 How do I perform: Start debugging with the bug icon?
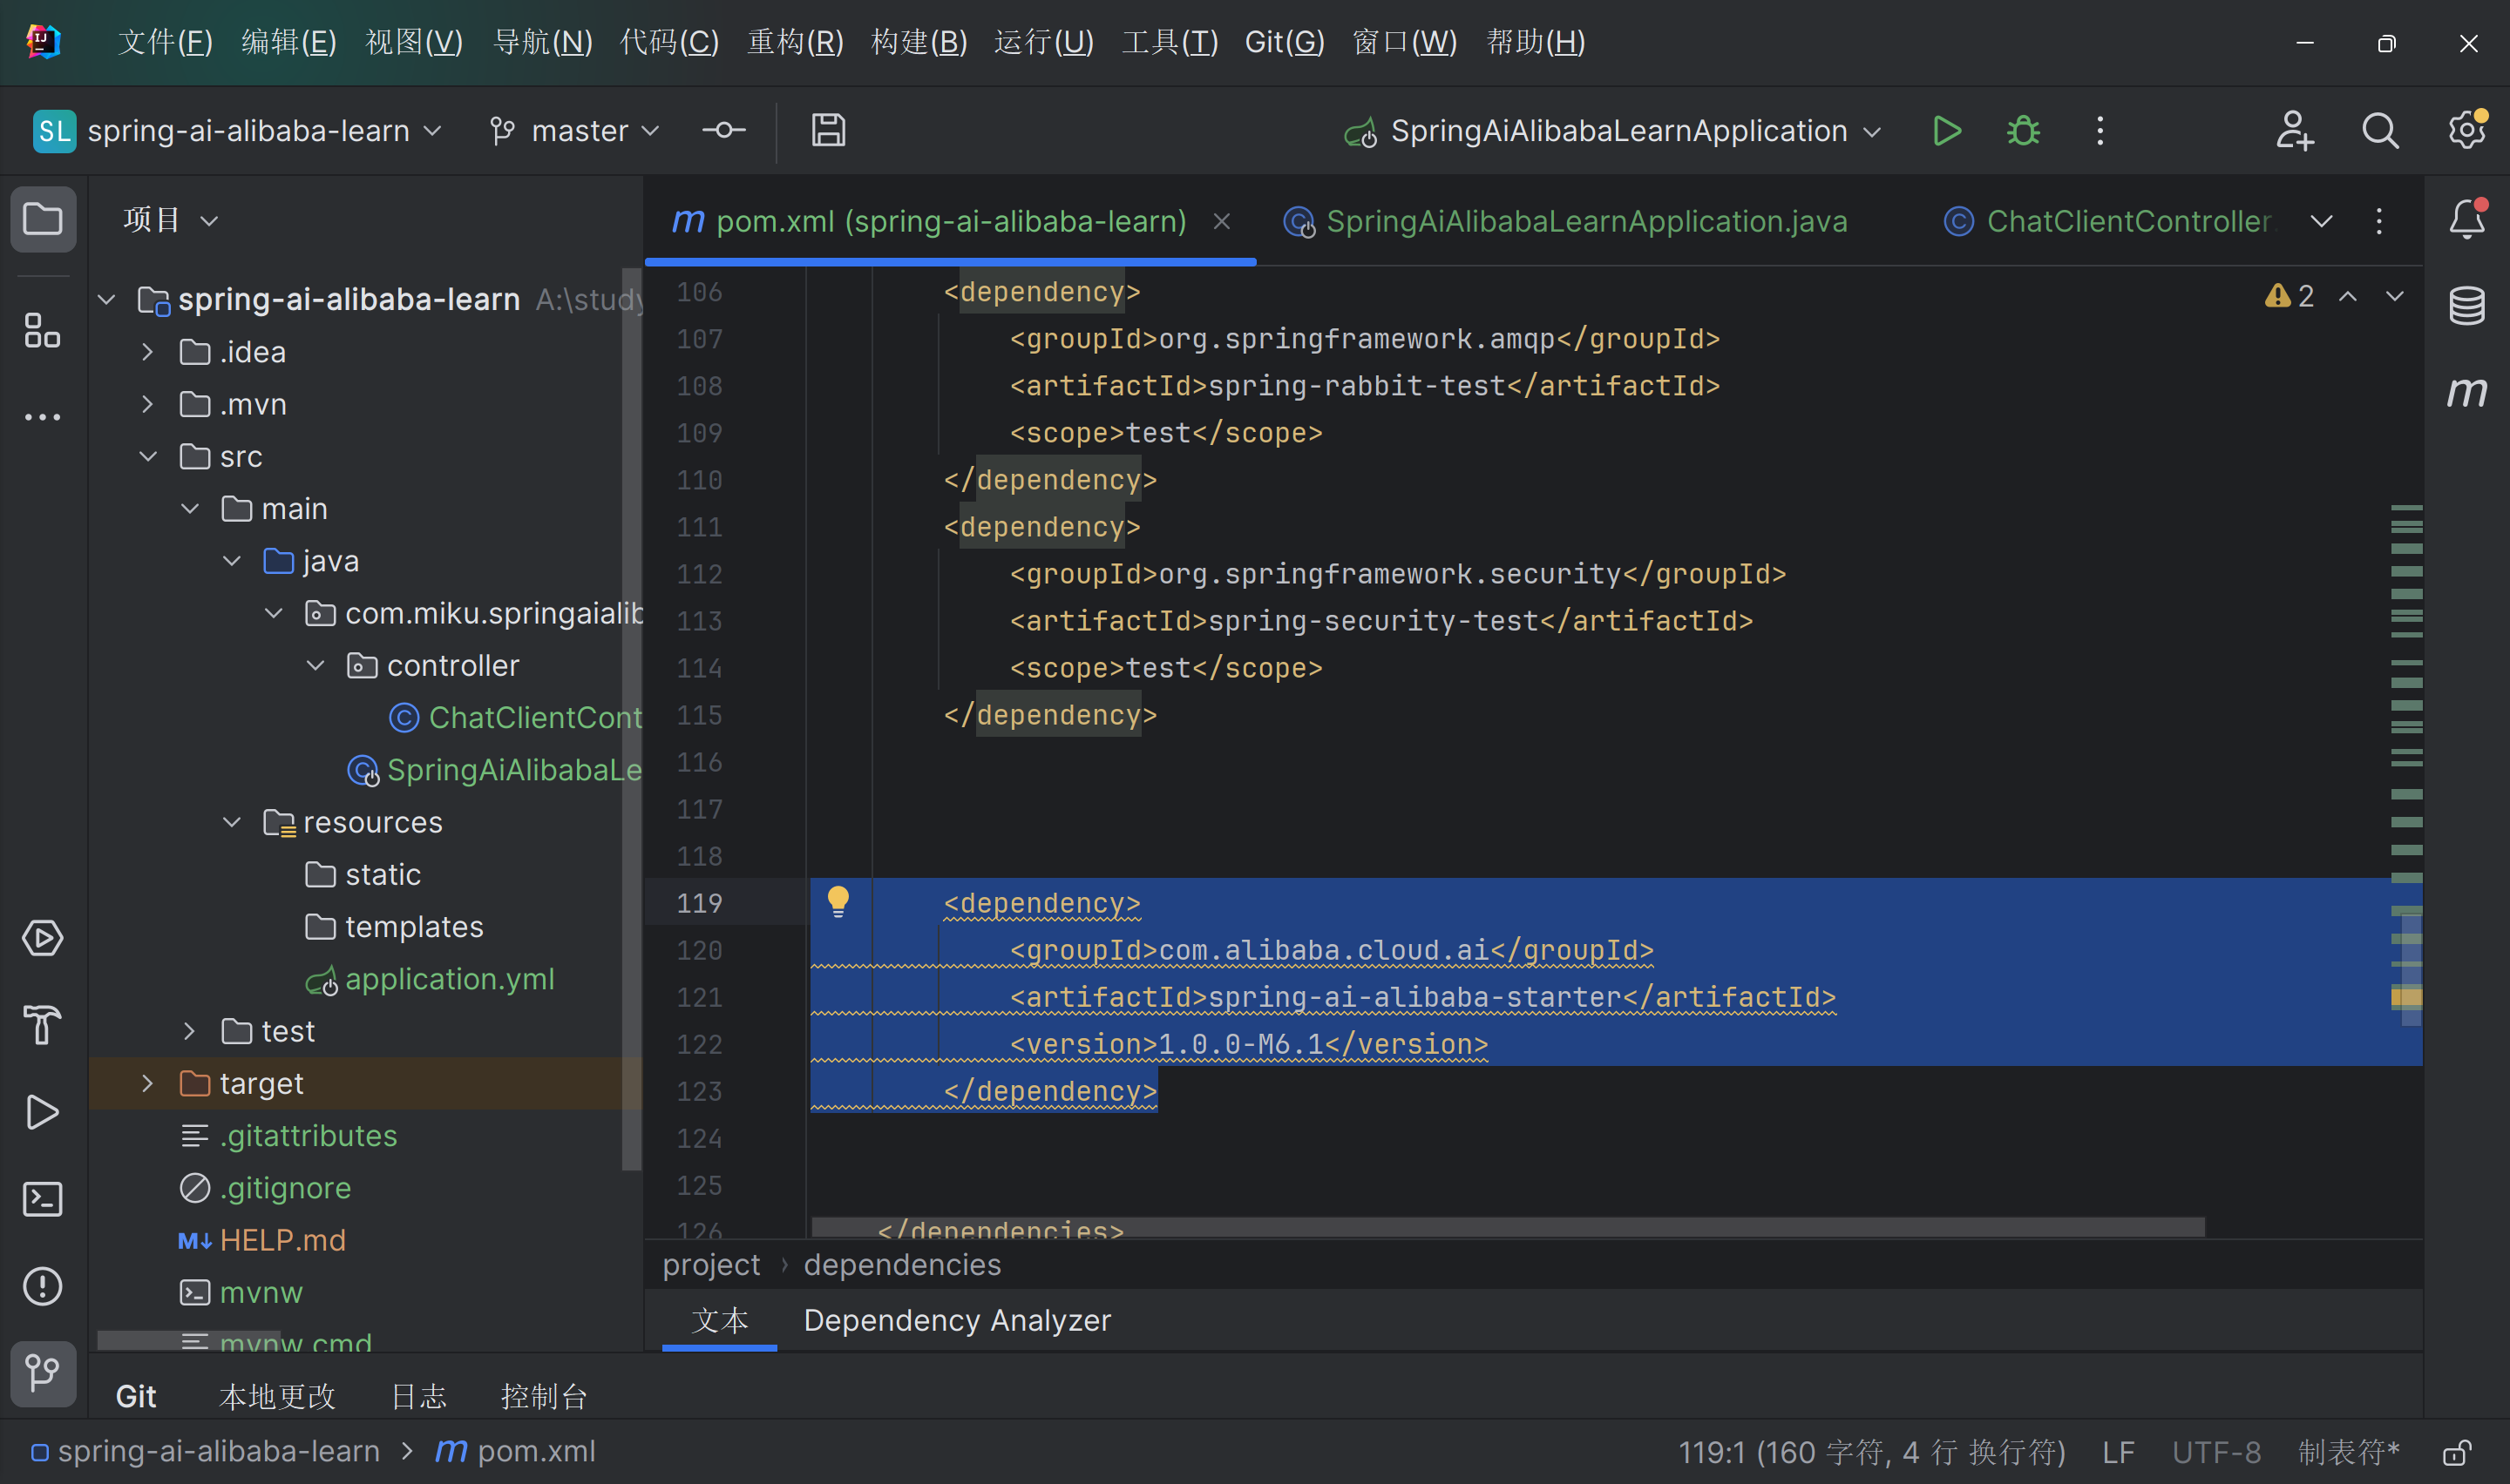coord(2022,130)
